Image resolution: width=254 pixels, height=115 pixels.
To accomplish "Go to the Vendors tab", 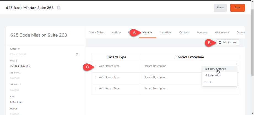I will [x=202, y=33].
